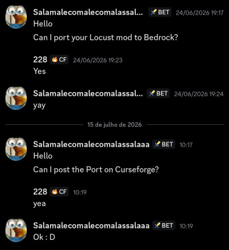Open the Salamalecomalecomalassalaaa profile name at 10:17
Image resolution: width=229 pixels, height=250 pixels.
[x=91, y=144]
